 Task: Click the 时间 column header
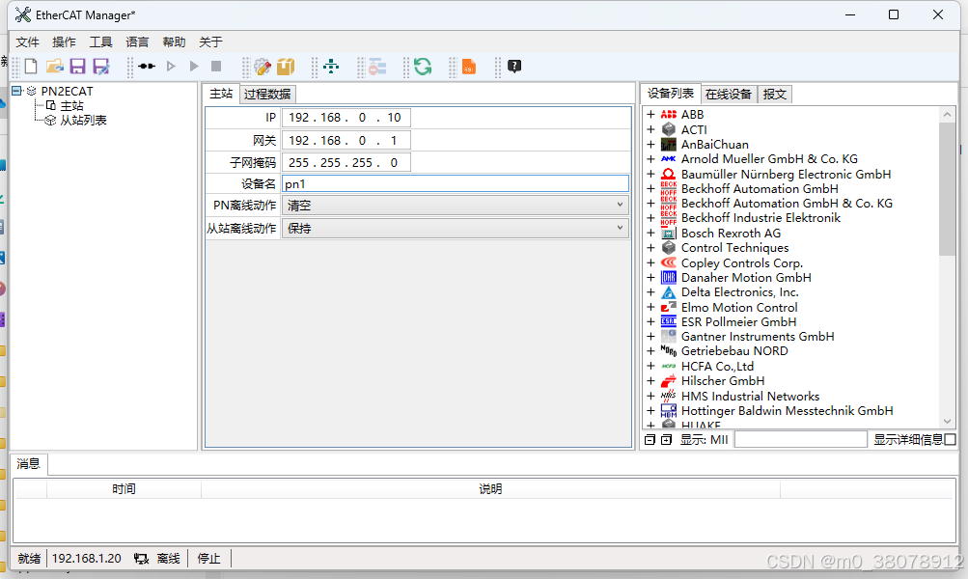124,489
